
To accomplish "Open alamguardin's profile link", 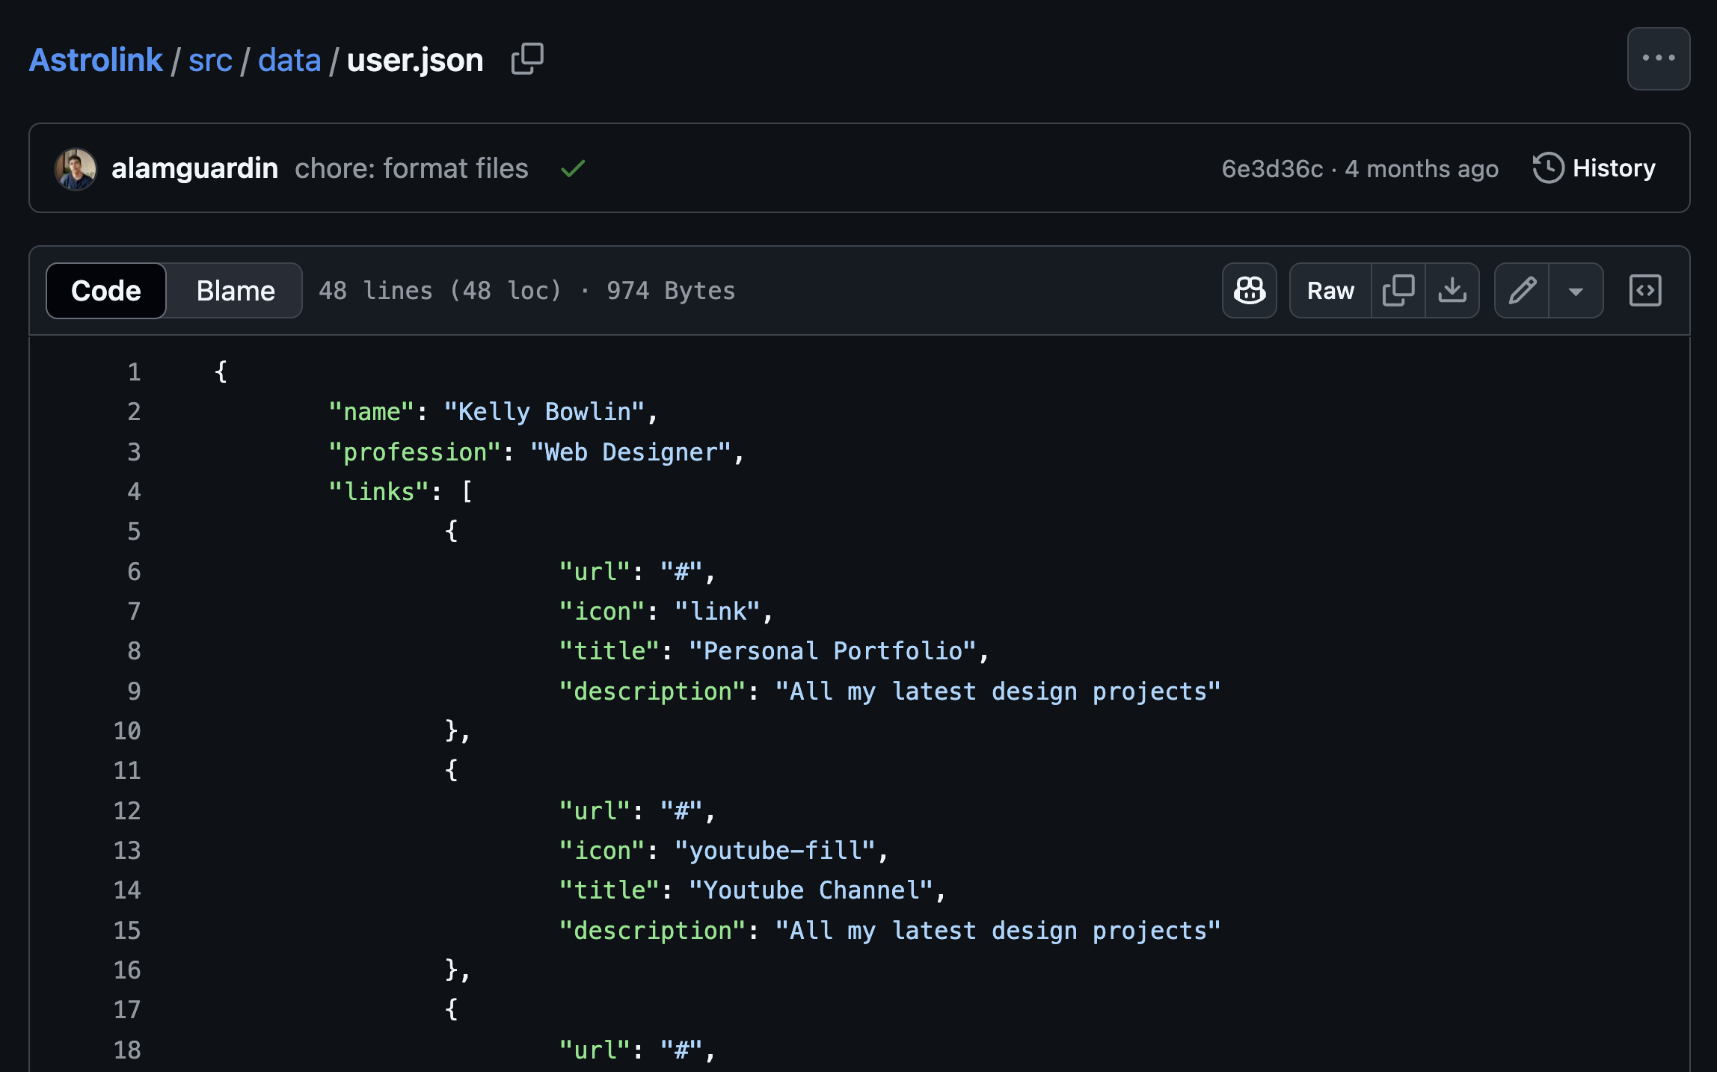I will (x=194, y=168).
